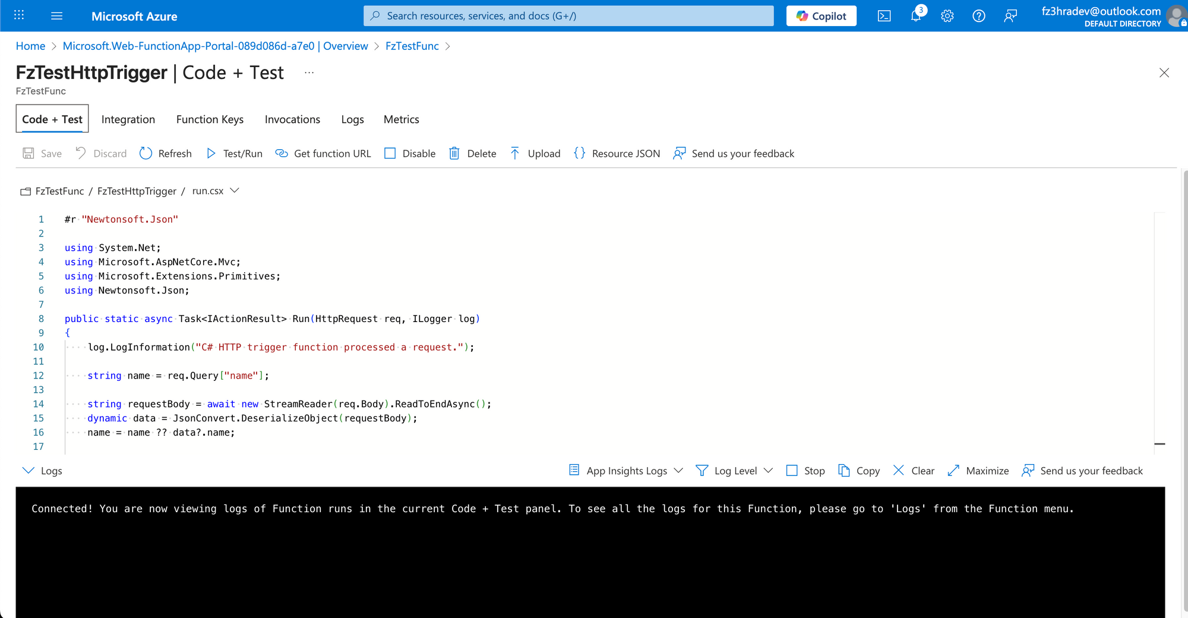
Task: Select the Code + Test tab
Action: 52,119
